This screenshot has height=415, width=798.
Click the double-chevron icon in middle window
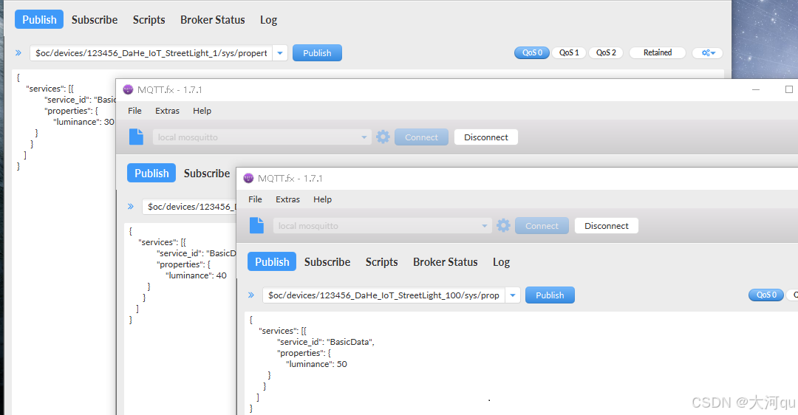[x=131, y=207]
